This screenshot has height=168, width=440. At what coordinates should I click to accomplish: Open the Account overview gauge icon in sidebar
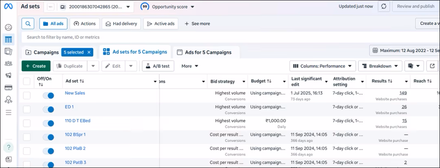(x=9, y=27)
